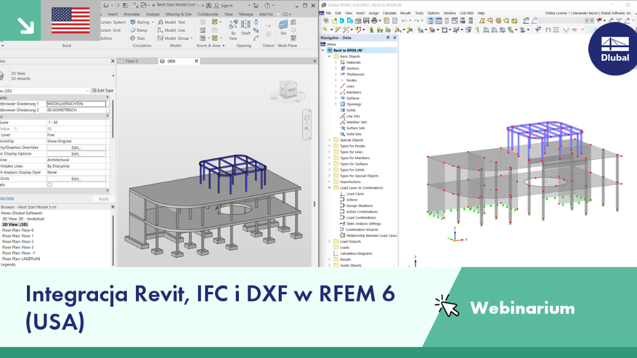Select the Model Line tool
Viewport: 637px width, 358px height.
tap(171, 31)
